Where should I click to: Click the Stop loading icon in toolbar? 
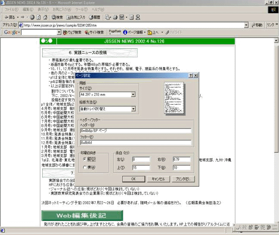32,17
